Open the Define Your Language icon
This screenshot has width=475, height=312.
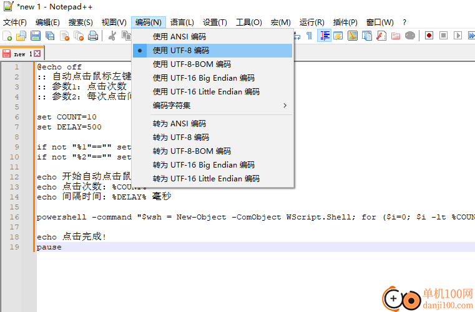[338, 36]
